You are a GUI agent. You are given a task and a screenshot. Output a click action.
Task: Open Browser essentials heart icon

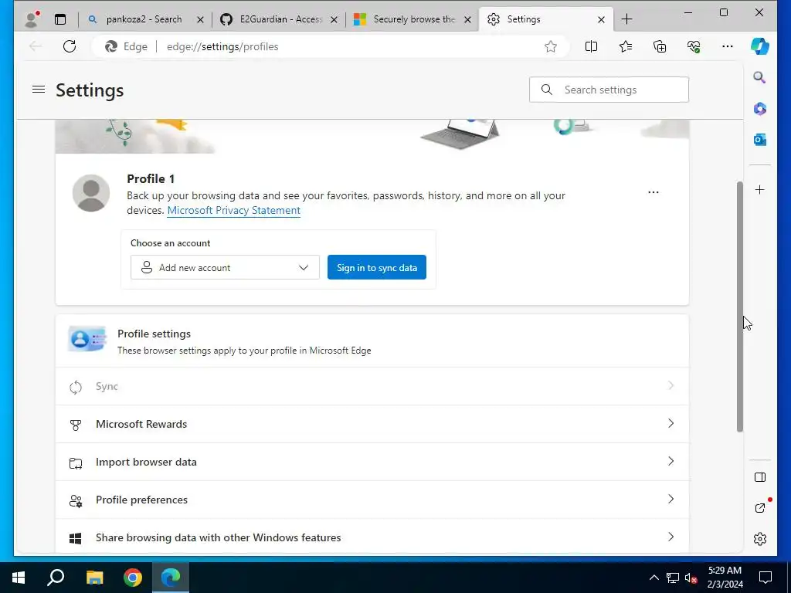[x=694, y=46]
